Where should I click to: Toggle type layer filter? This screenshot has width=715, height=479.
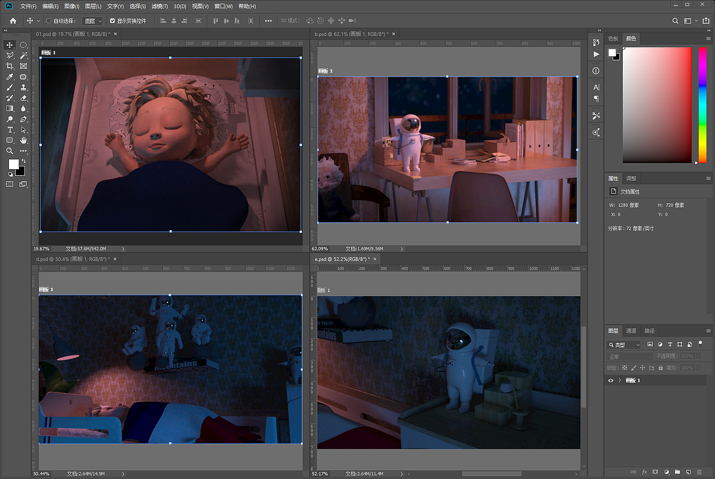(670, 344)
